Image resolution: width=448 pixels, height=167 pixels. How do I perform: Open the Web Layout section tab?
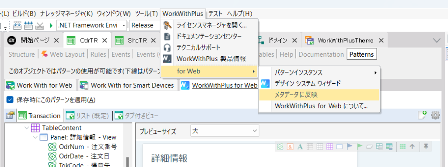(63, 55)
